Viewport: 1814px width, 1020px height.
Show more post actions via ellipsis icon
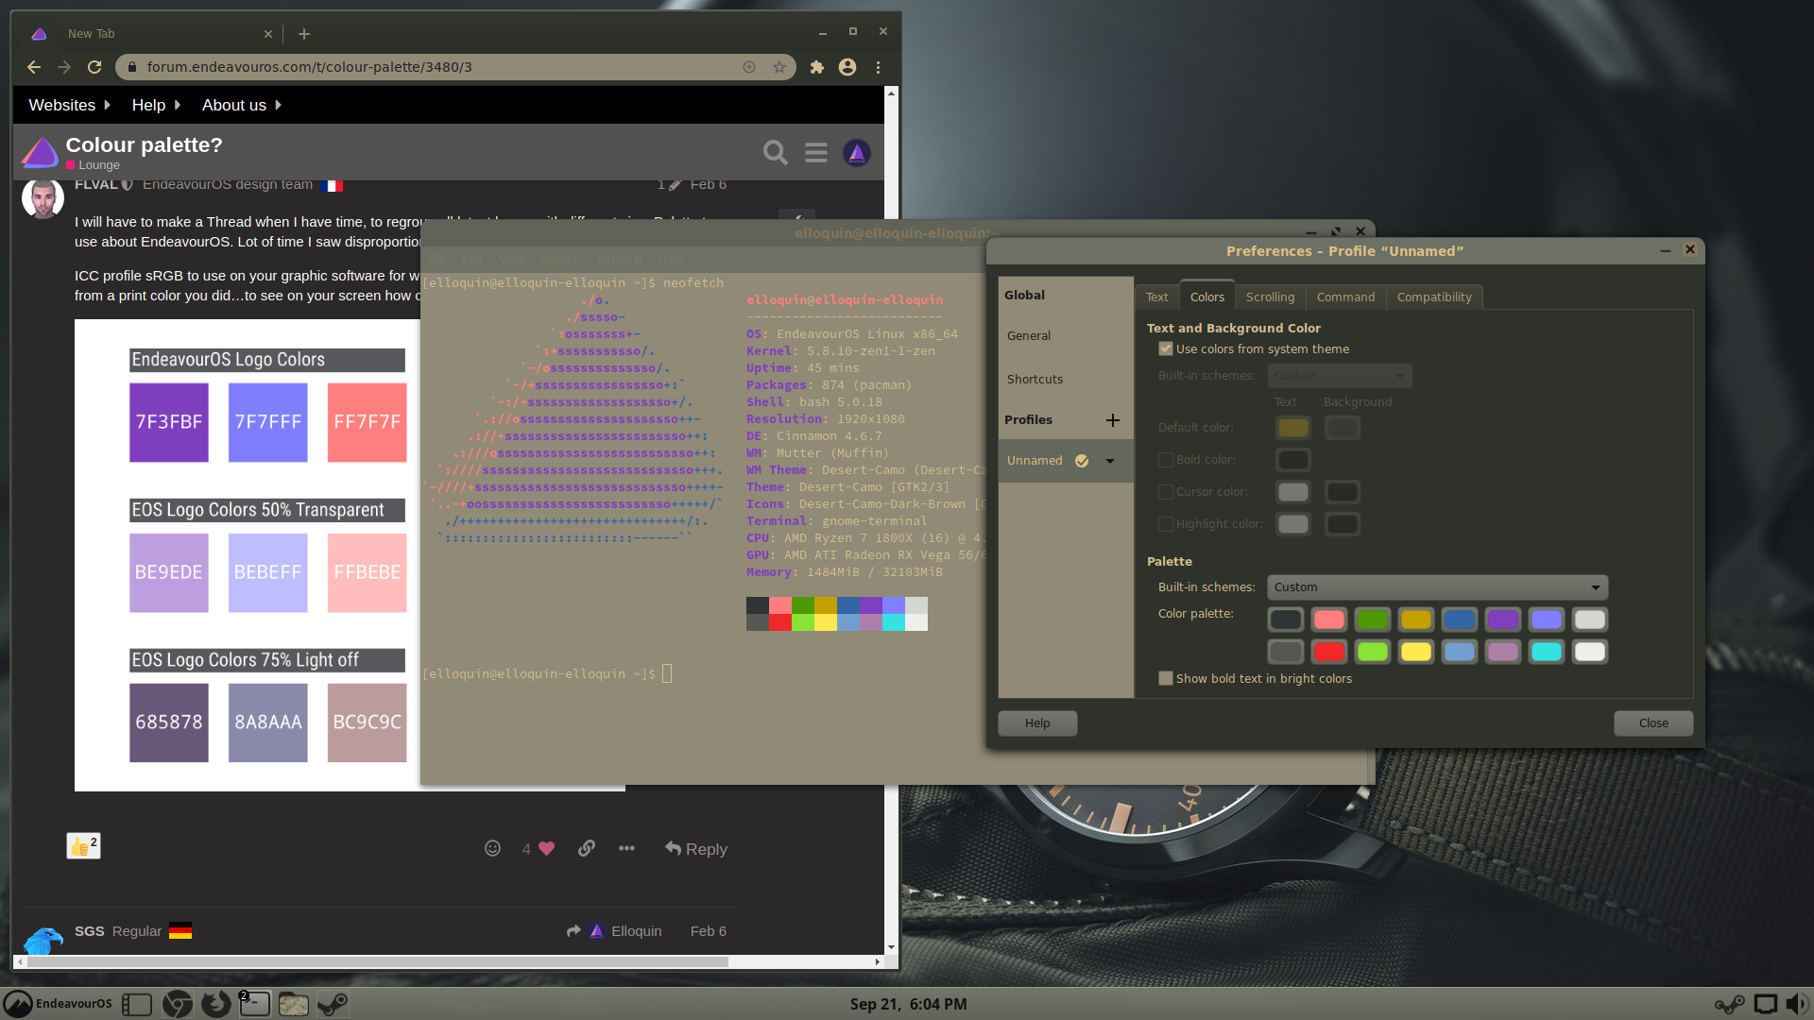tap(626, 848)
